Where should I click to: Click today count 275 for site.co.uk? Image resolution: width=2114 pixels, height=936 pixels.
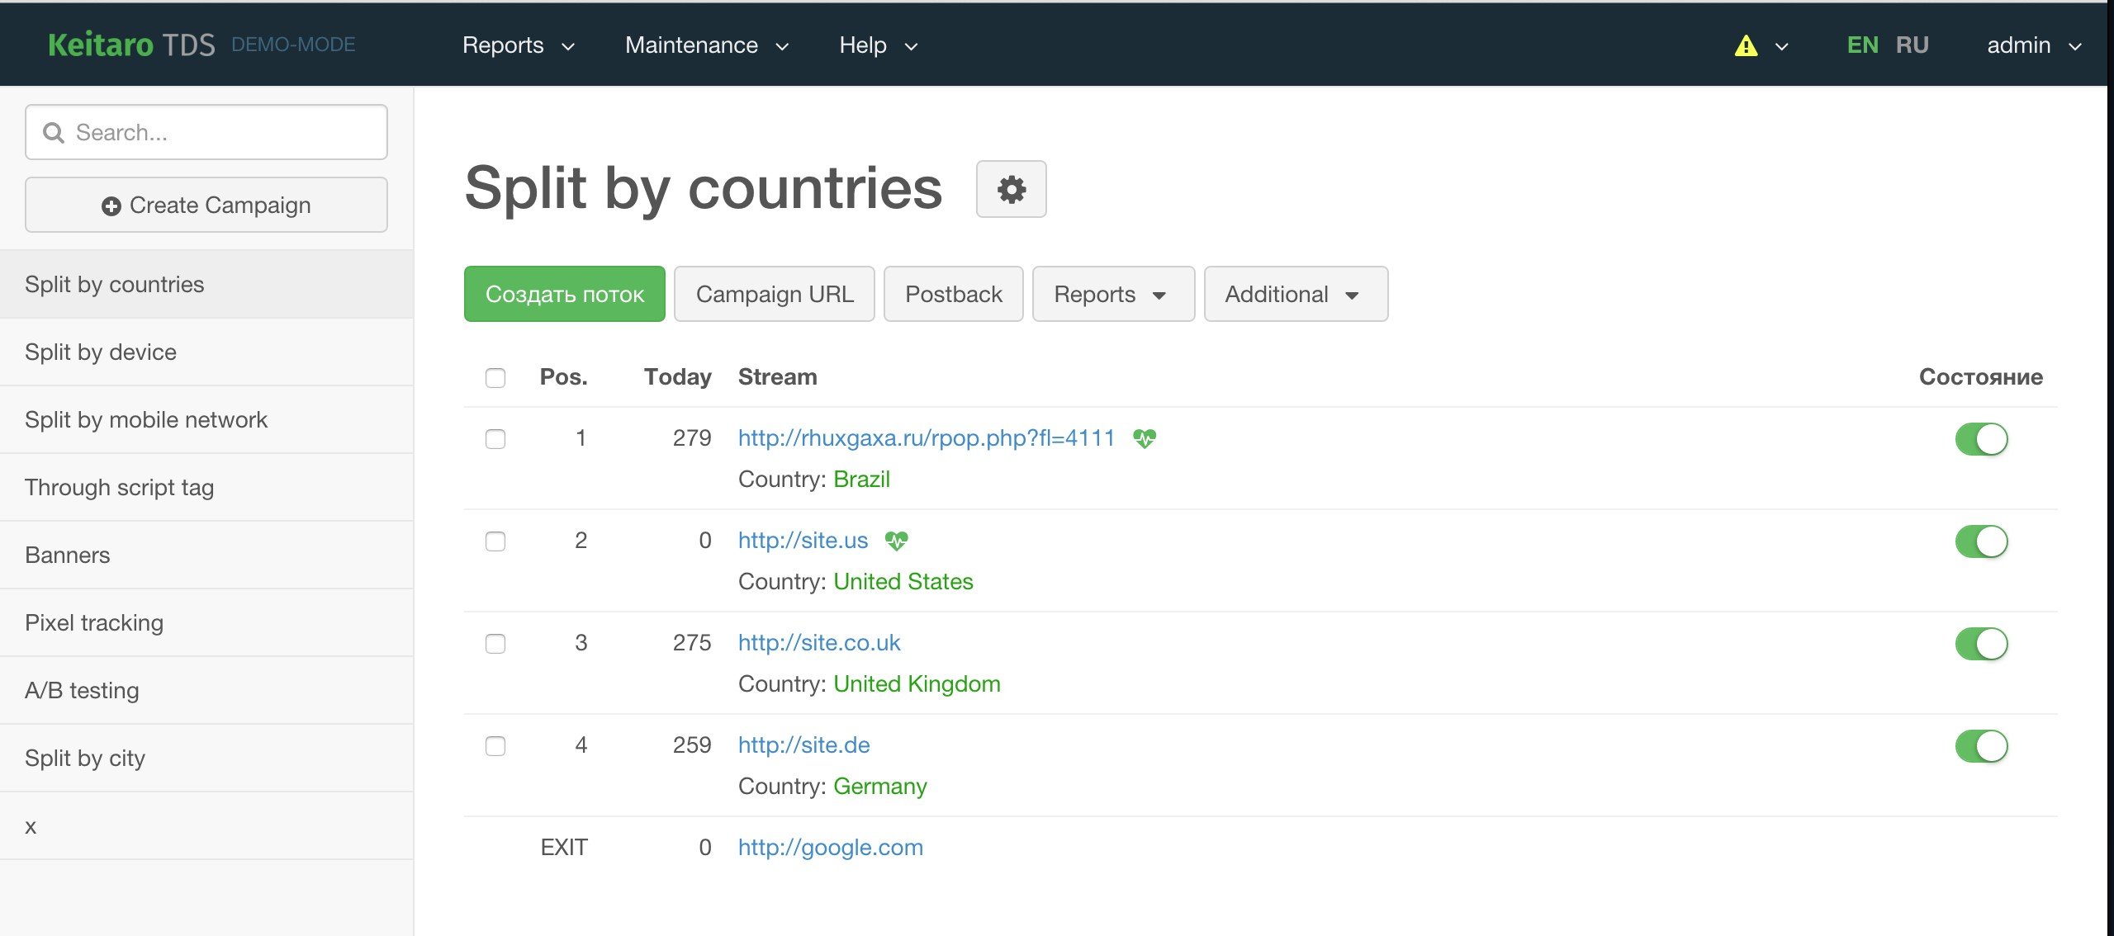click(x=692, y=643)
